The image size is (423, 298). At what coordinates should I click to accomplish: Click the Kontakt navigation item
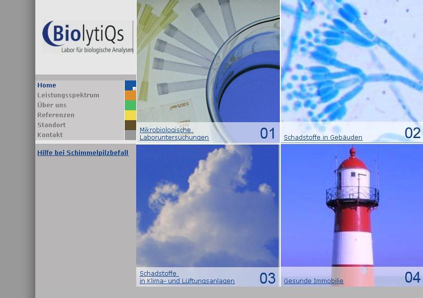click(50, 135)
